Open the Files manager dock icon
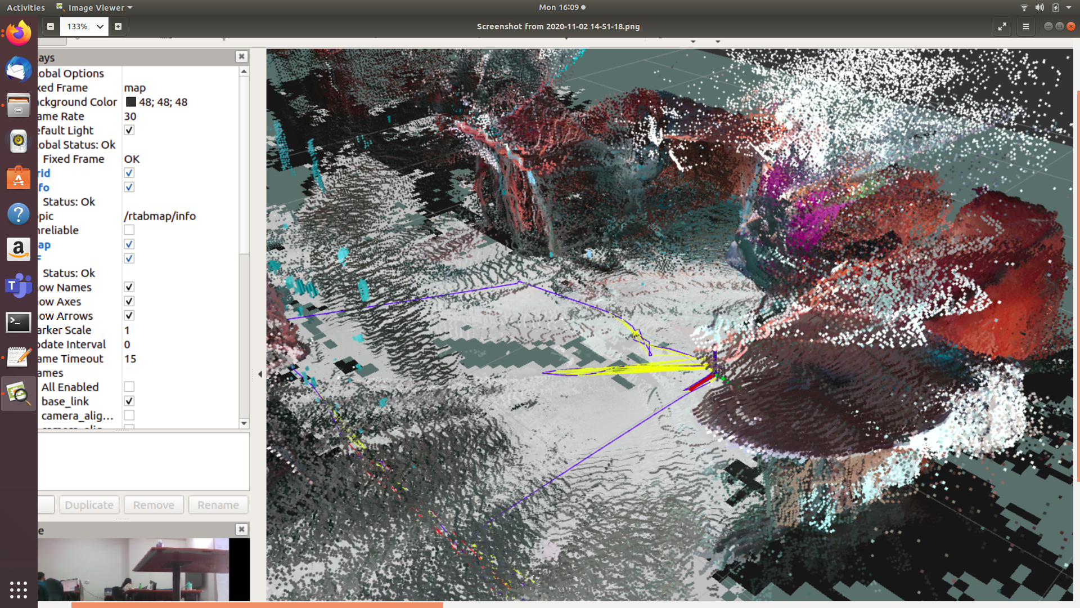Viewport: 1080px width, 608px height. (x=19, y=106)
